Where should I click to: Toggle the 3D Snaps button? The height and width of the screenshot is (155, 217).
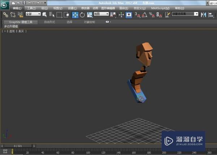[137, 14]
